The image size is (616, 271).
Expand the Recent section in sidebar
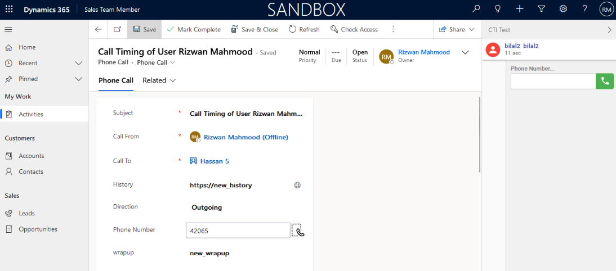(78, 63)
